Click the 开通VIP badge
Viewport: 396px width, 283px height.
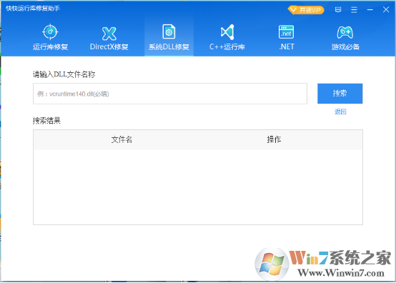(306, 10)
